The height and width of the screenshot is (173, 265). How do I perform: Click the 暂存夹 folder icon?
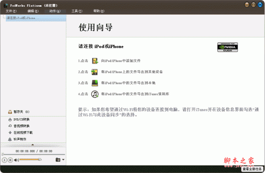(x=10, y=112)
